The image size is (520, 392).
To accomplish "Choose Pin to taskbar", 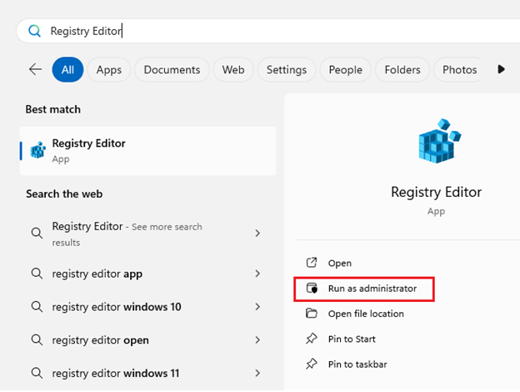I will (357, 364).
